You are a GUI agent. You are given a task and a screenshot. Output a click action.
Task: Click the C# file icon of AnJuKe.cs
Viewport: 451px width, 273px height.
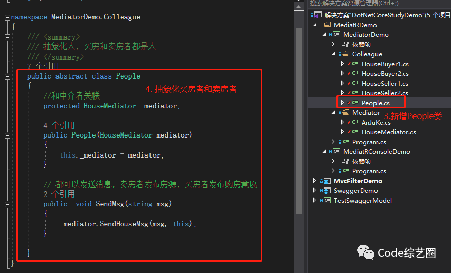pyautogui.click(x=355, y=122)
